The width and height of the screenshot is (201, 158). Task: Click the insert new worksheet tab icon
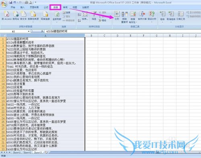point(46,152)
